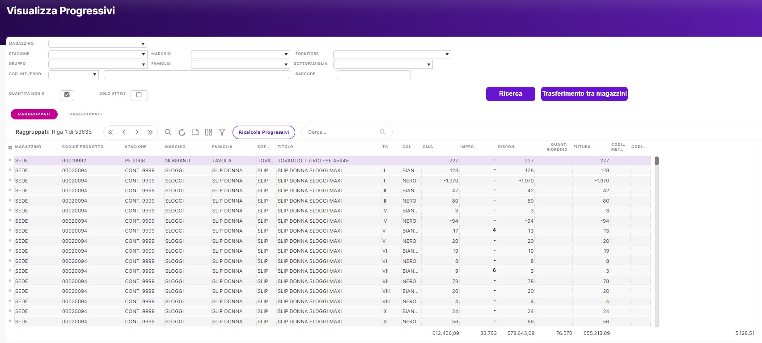
Task: Uncheck the Quantita non 0 checkbox
Action: click(67, 95)
